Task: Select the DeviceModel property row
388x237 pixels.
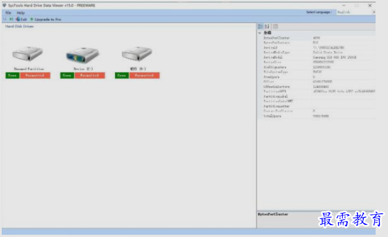Action: 316,57
